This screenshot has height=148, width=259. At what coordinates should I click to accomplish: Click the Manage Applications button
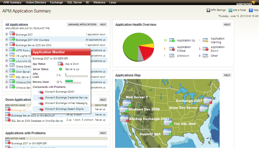point(82,24)
